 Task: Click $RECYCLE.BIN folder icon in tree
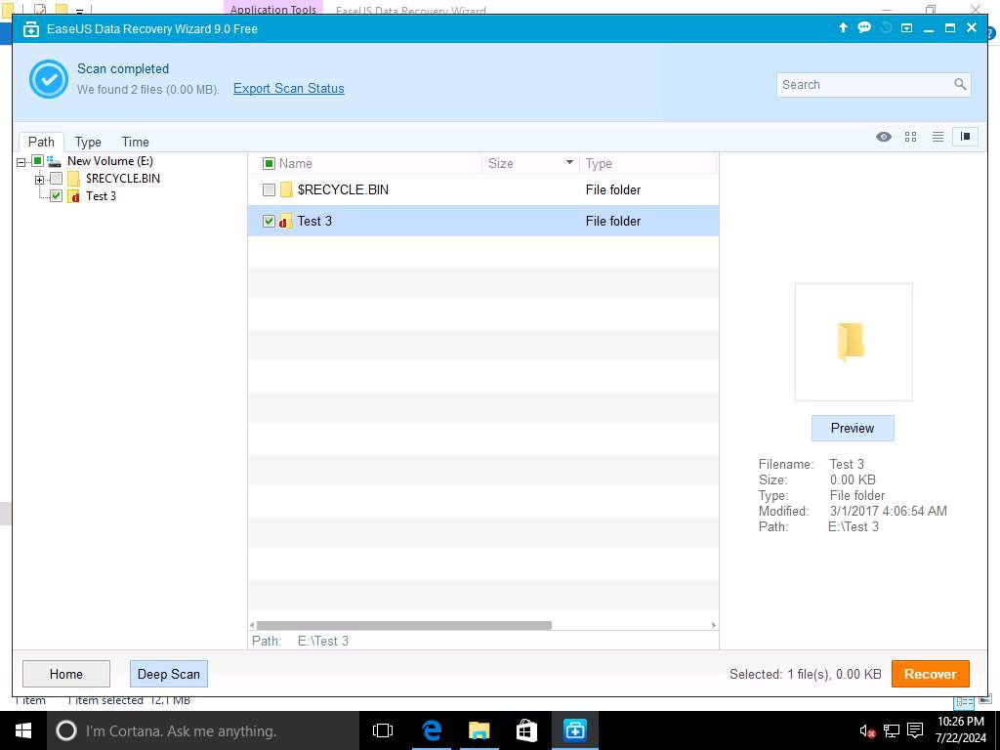(74, 179)
